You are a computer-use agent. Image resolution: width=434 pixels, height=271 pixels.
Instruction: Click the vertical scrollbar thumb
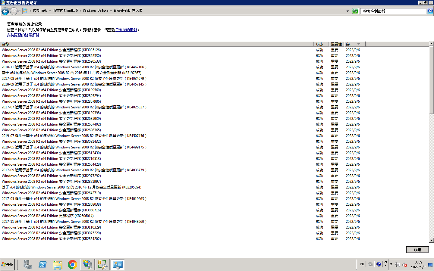(432, 80)
